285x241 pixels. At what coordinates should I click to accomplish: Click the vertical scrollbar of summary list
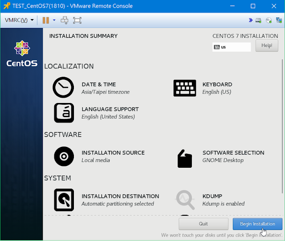point(282,127)
